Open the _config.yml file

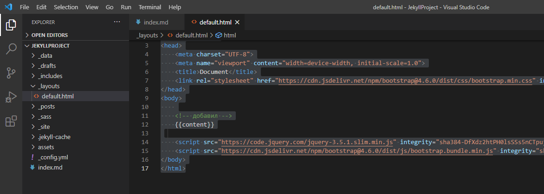coord(53,158)
